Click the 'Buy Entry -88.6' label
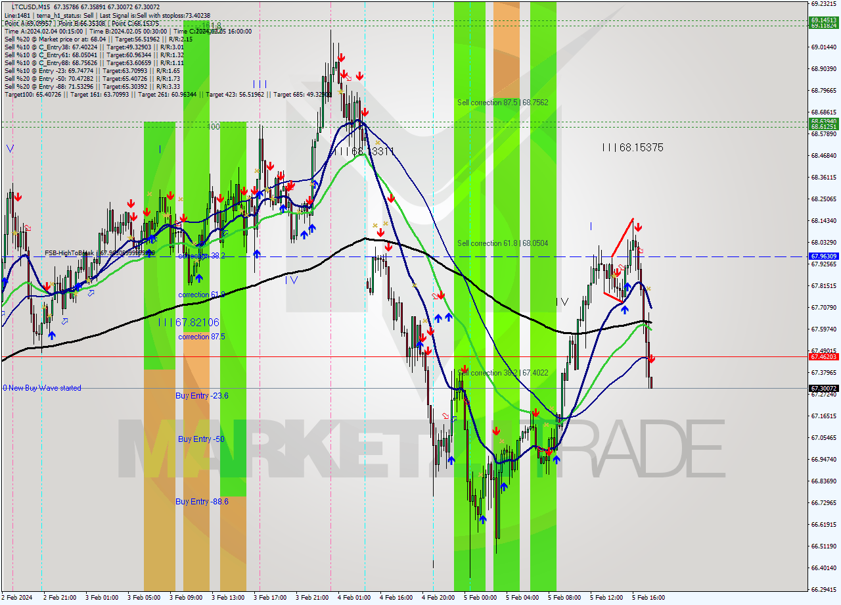 click(x=202, y=502)
